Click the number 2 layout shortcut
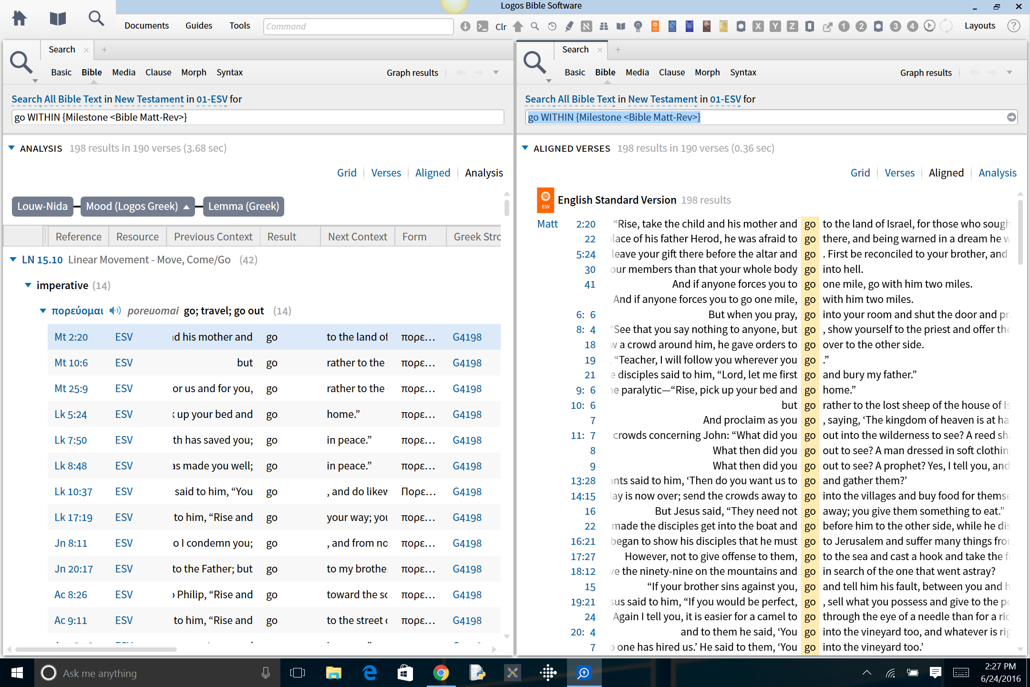 point(861,26)
